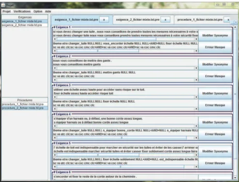The height and width of the screenshot is (182, 239).
Task: Open the Projet menu
Action: click(x=7, y=12)
